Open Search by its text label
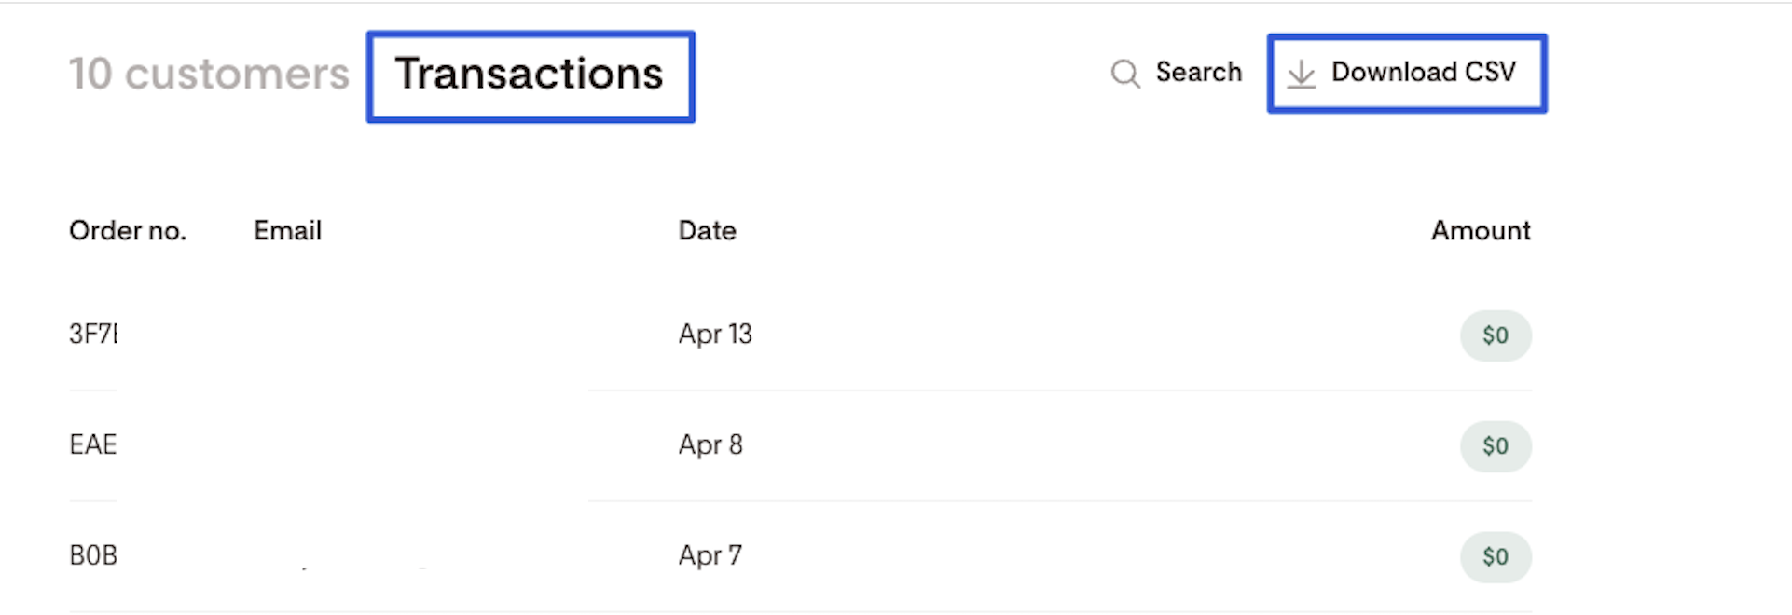1792x615 pixels. coord(1199,72)
